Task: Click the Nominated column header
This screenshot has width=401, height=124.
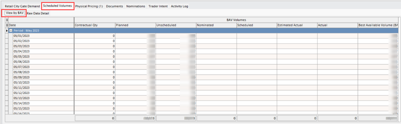Action: 216,25
